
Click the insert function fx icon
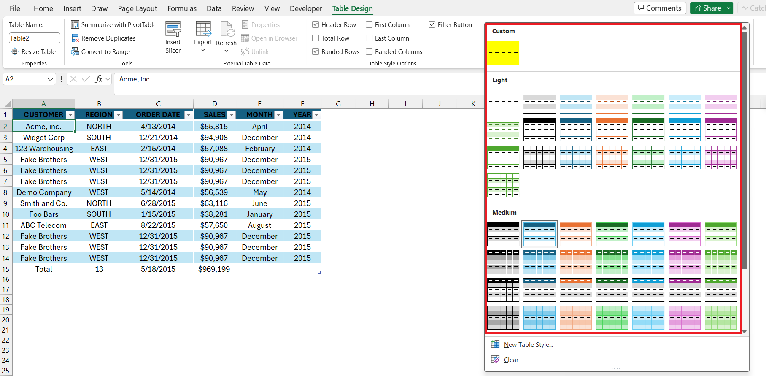99,79
